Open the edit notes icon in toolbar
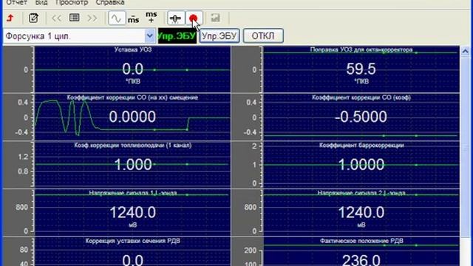This screenshot has height=266, width=473. 33,18
